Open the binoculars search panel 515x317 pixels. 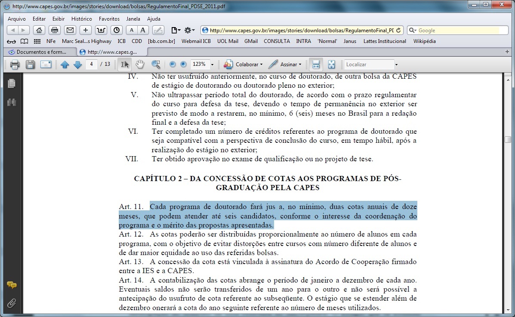[x=12, y=102]
